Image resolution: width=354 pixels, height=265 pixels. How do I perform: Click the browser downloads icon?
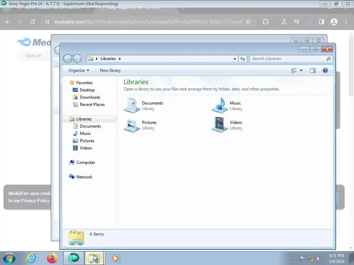click(x=309, y=22)
